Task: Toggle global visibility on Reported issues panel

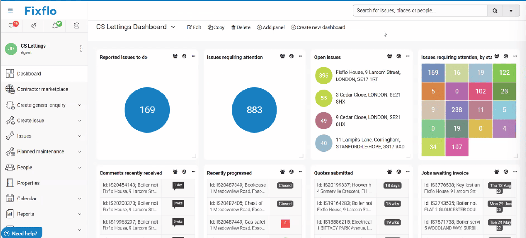Action: point(184,56)
